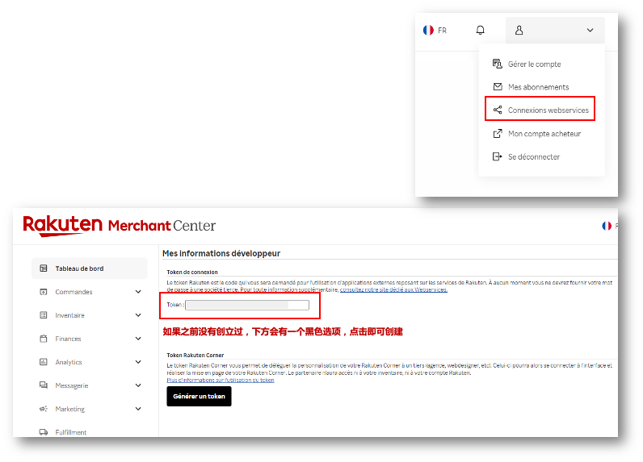Open Tableau de bord sidebar item
Screen dimensions: 643x462
(90, 268)
